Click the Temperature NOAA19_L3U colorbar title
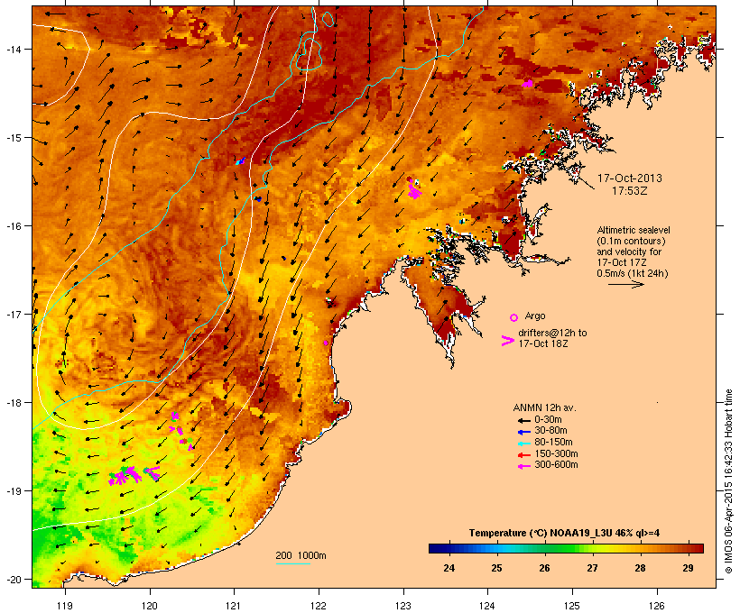740x613 pixels. click(x=564, y=534)
